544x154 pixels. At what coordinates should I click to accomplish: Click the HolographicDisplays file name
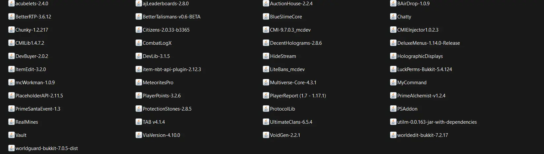pos(420,56)
